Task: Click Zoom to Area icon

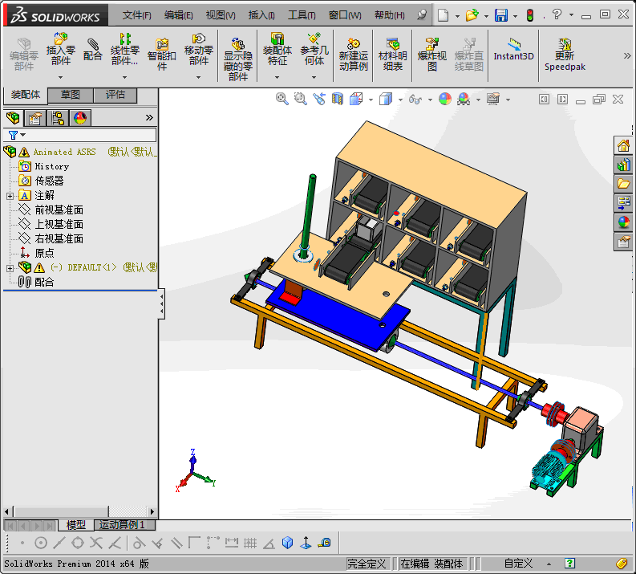Action: [x=300, y=99]
